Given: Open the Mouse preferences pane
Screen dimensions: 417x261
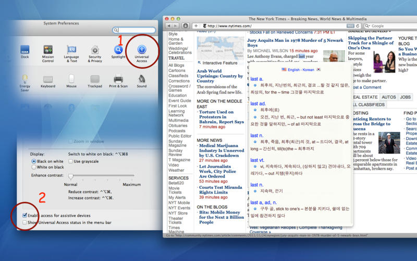Looking at the screenshot, I should 71,81.
